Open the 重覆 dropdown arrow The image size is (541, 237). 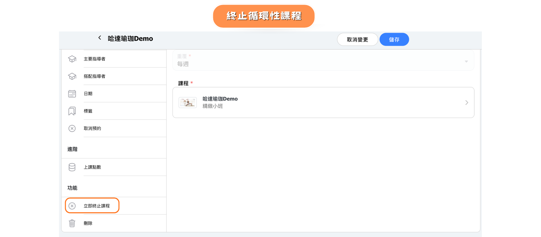tap(466, 62)
